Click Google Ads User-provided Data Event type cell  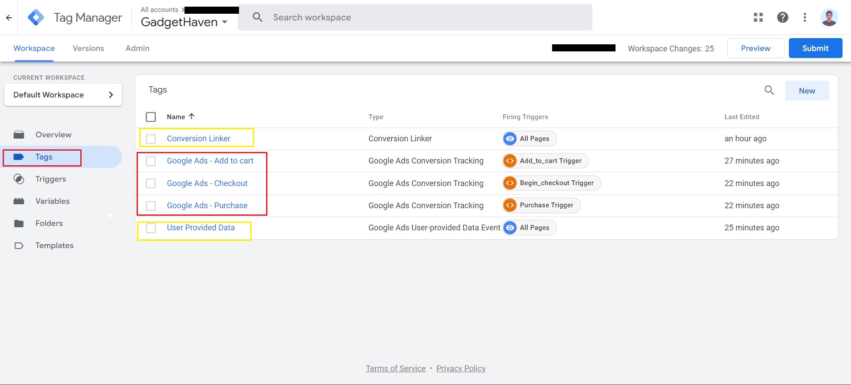tap(435, 228)
